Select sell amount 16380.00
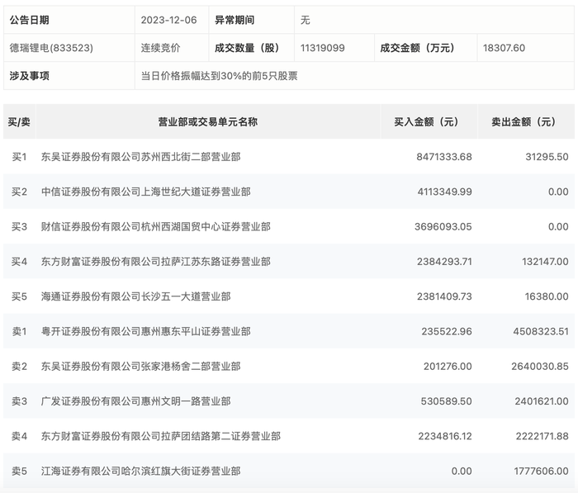Viewport: 578px width, 493px height. click(x=547, y=296)
